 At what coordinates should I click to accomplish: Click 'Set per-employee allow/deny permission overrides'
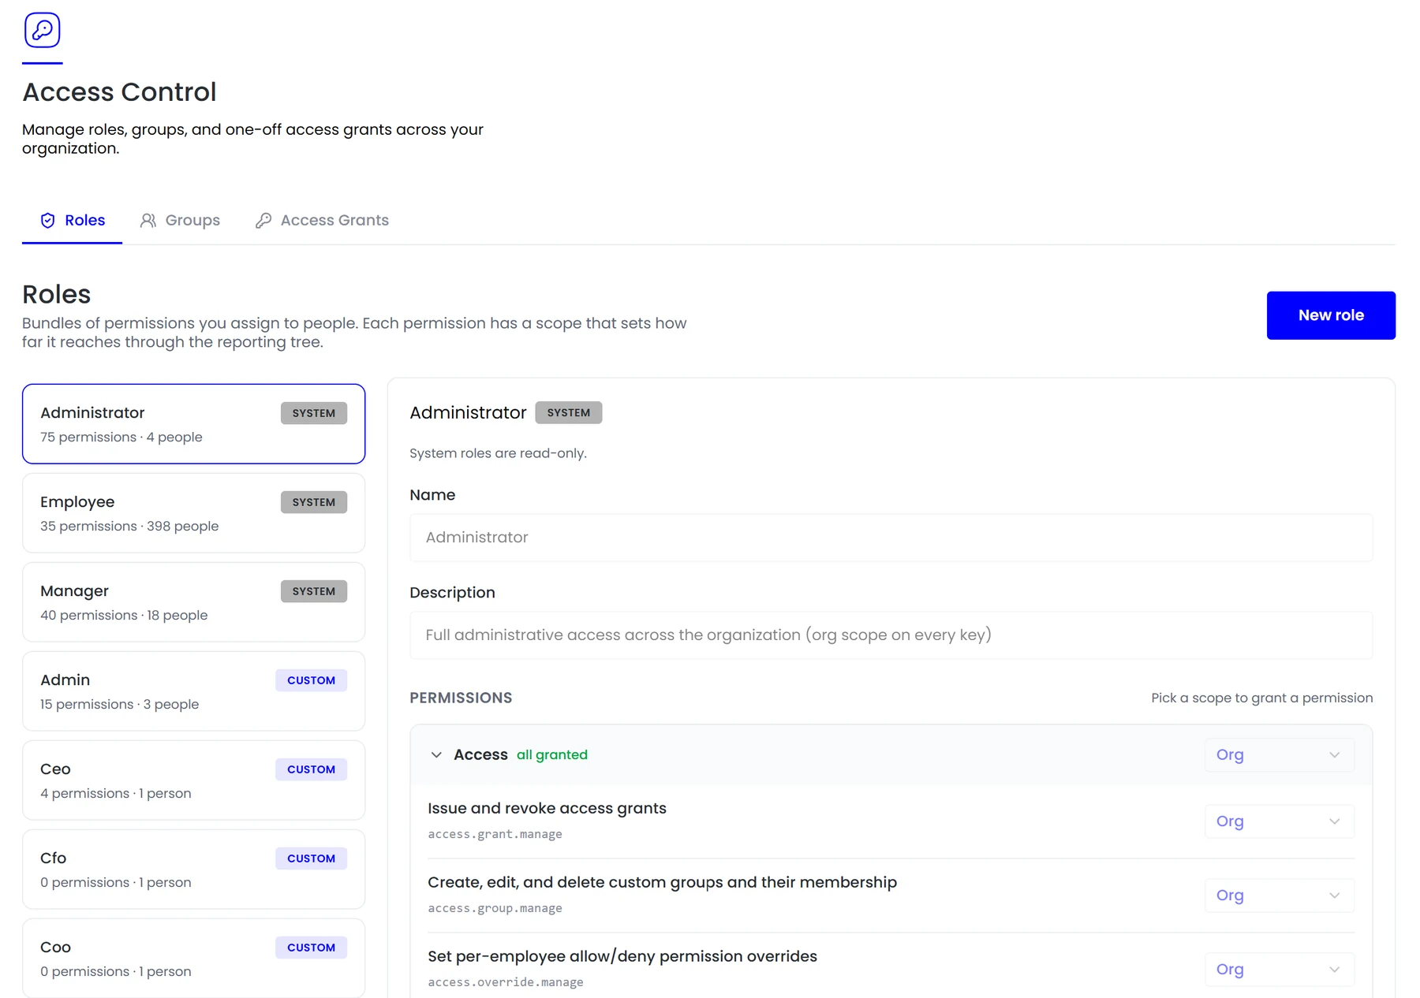pyautogui.click(x=622, y=956)
